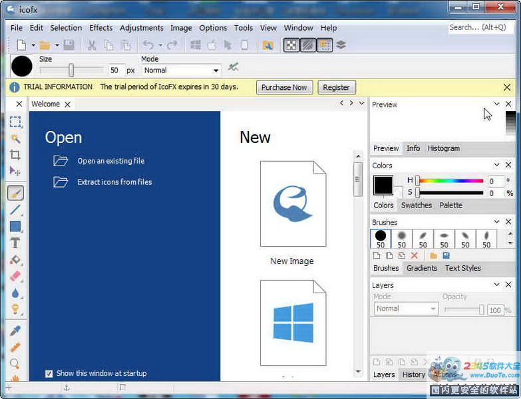Image resolution: width=521 pixels, height=399 pixels.
Task: Cut the selection with scissors icon
Action: point(92,45)
